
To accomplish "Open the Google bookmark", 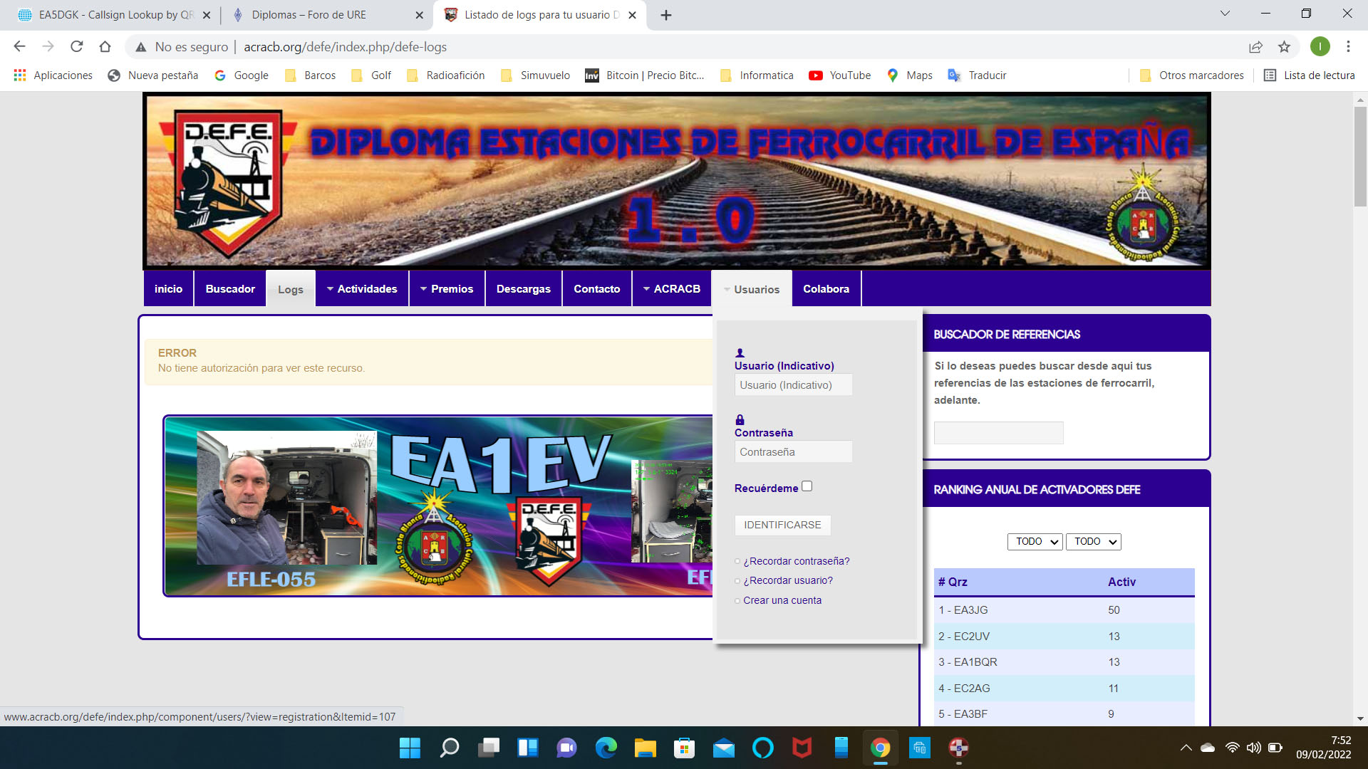I will (242, 75).
